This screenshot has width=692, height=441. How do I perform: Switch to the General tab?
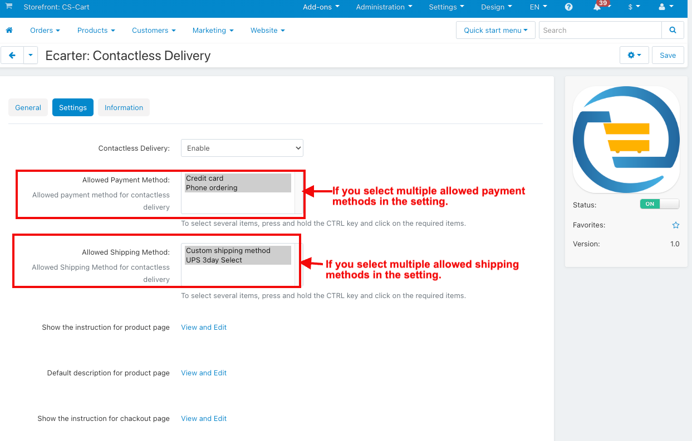(x=28, y=107)
